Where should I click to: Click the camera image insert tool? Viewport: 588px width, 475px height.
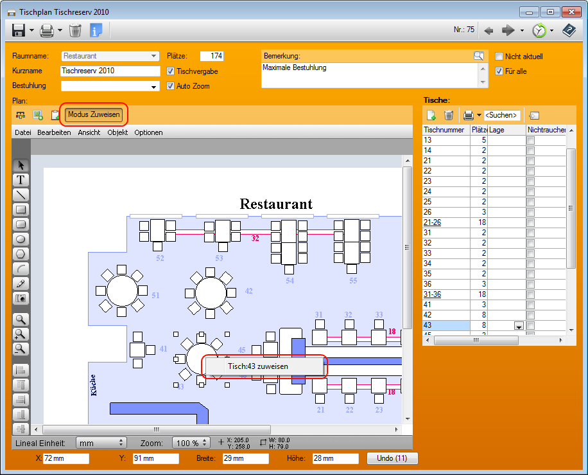(x=21, y=298)
